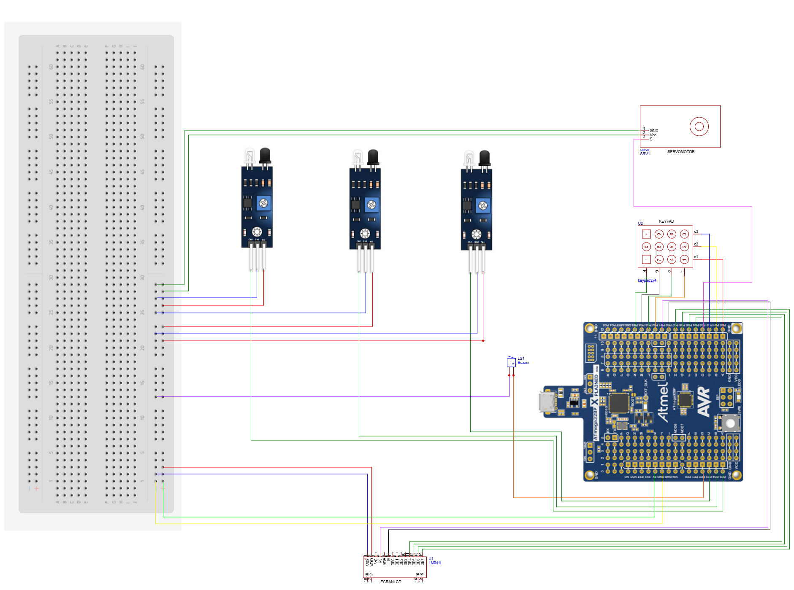Click keypad key 8

[659, 247]
